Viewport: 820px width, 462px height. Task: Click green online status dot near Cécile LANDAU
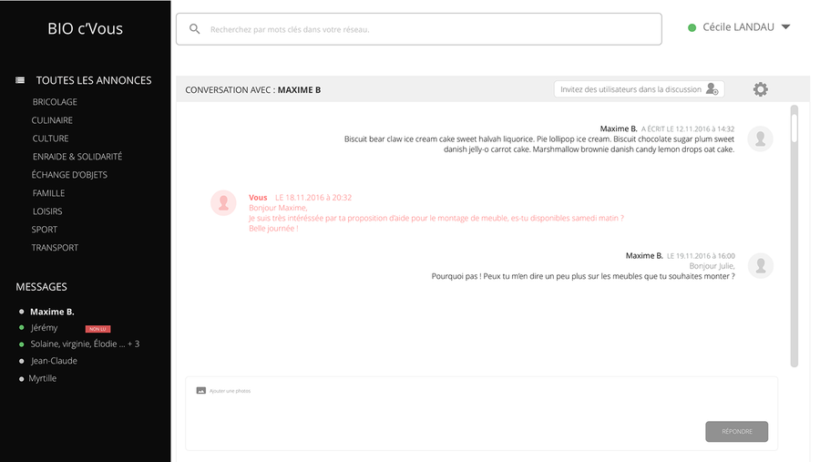tap(692, 27)
